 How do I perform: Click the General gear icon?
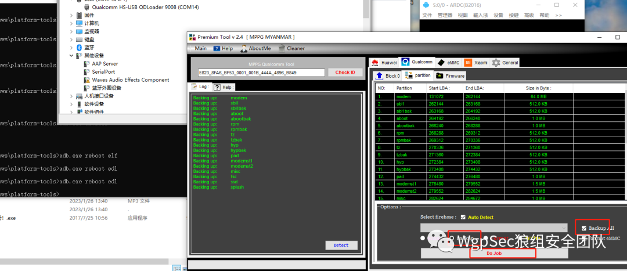pyautogui.click(x=496, y=63)
